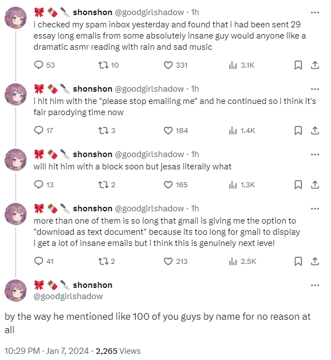Open shonshon's avatar on the first tweet
The height and width of the screenshot is (360, 331).
(x=16, y=18)
